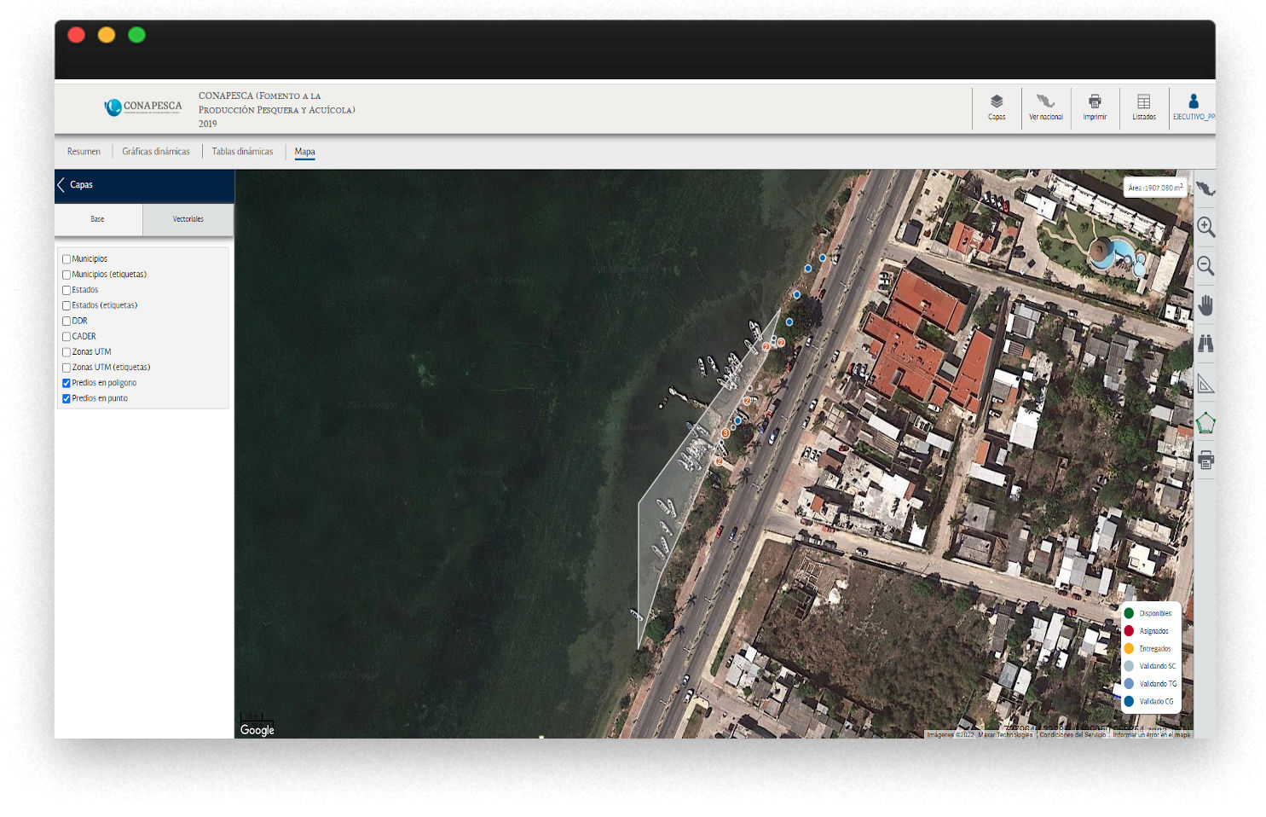1266x817 pixels.
Task: Click the green Disponibles legend swatch
Action: pyautogui.click(x=1129, y=613)
